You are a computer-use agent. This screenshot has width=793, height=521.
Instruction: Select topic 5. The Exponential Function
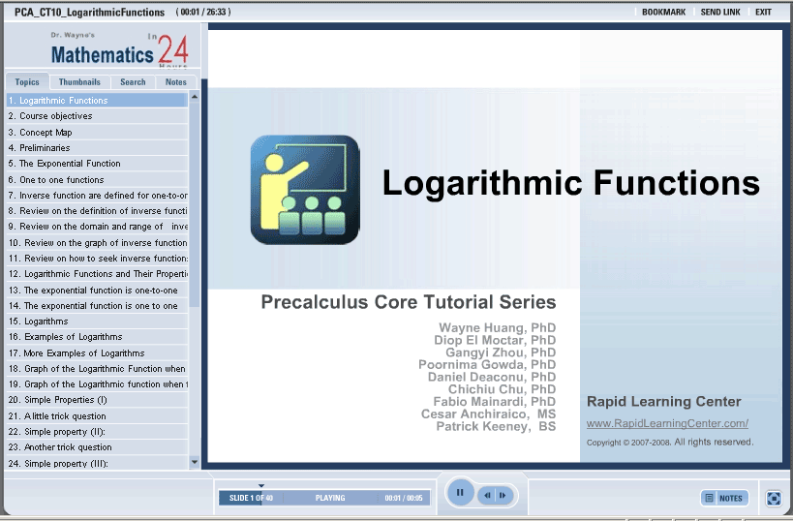[97, 164]
